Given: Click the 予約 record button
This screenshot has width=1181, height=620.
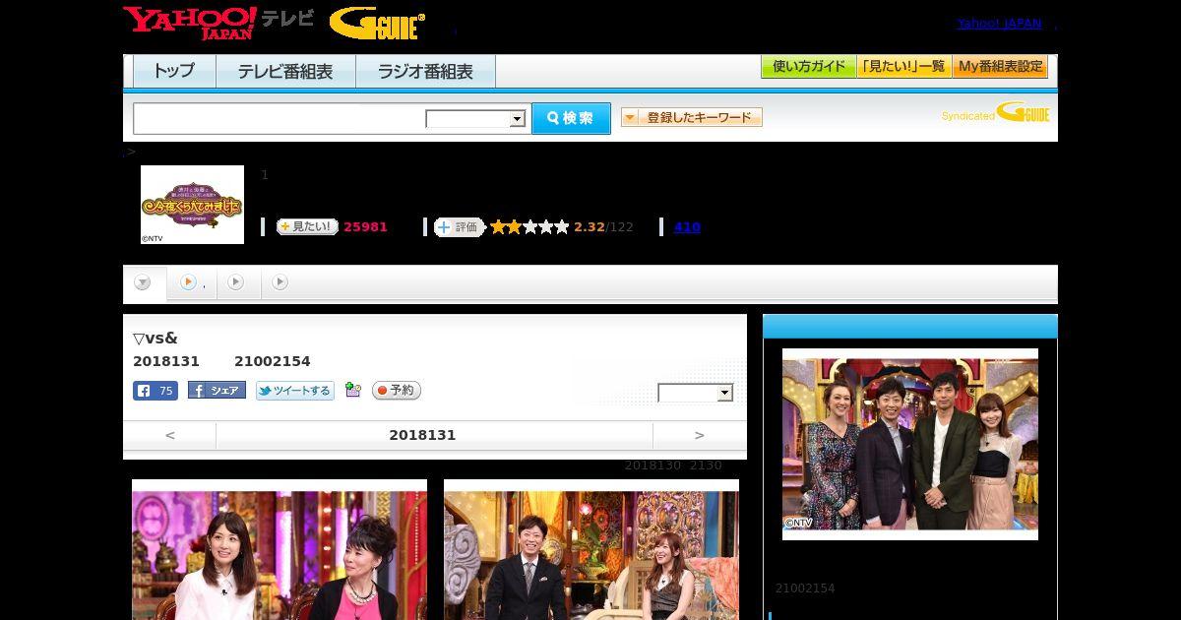Looking at the screenshot, I should (397, 391).
